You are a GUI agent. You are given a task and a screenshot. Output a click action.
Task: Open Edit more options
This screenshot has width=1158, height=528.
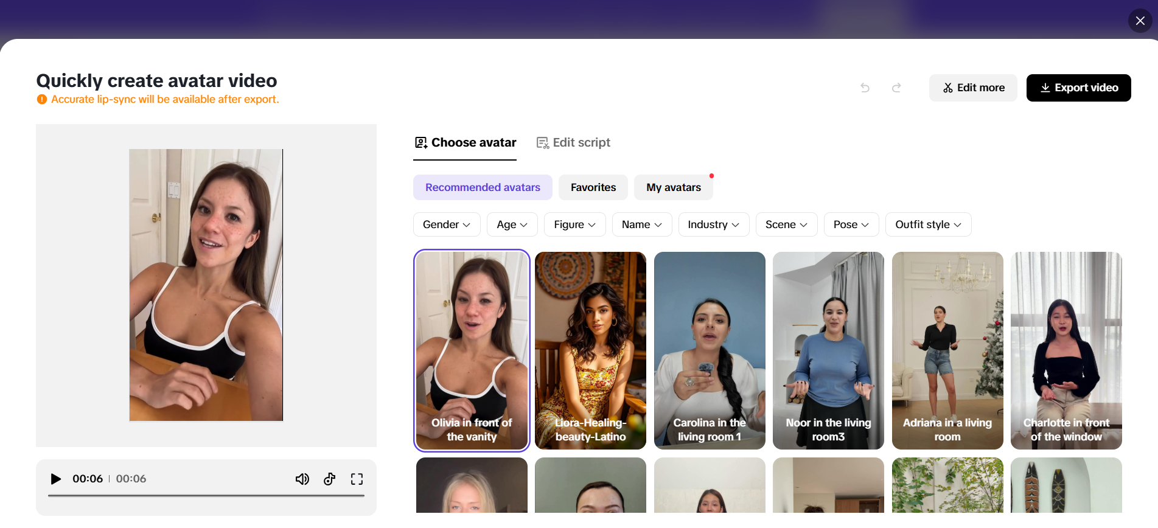tap(973, 88)
